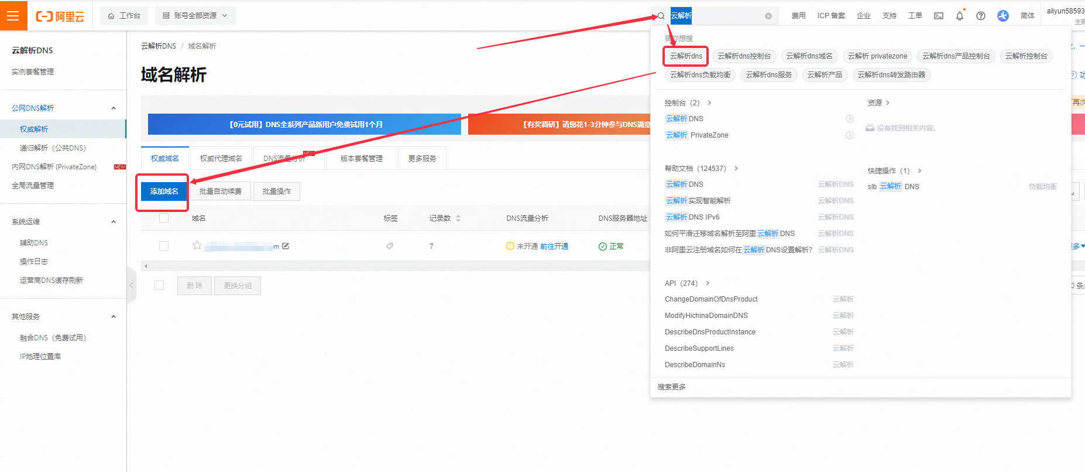Sort by 记录数 column arrows
The image size is (1085, 472).
tap(458, 218)
